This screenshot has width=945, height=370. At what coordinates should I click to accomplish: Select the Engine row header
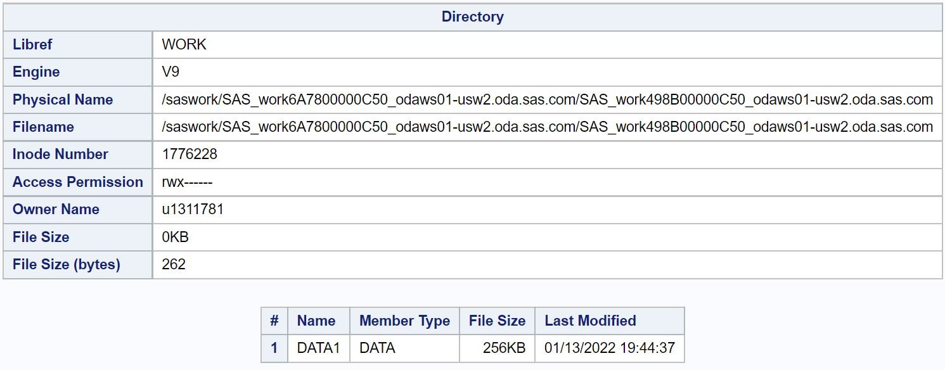click(77, 72)
